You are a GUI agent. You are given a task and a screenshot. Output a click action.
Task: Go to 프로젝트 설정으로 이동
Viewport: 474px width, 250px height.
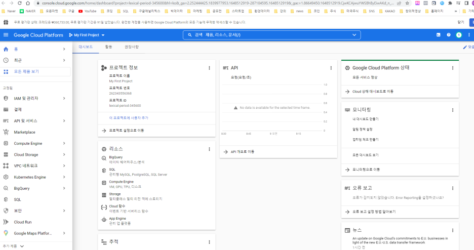pos(127,131)
